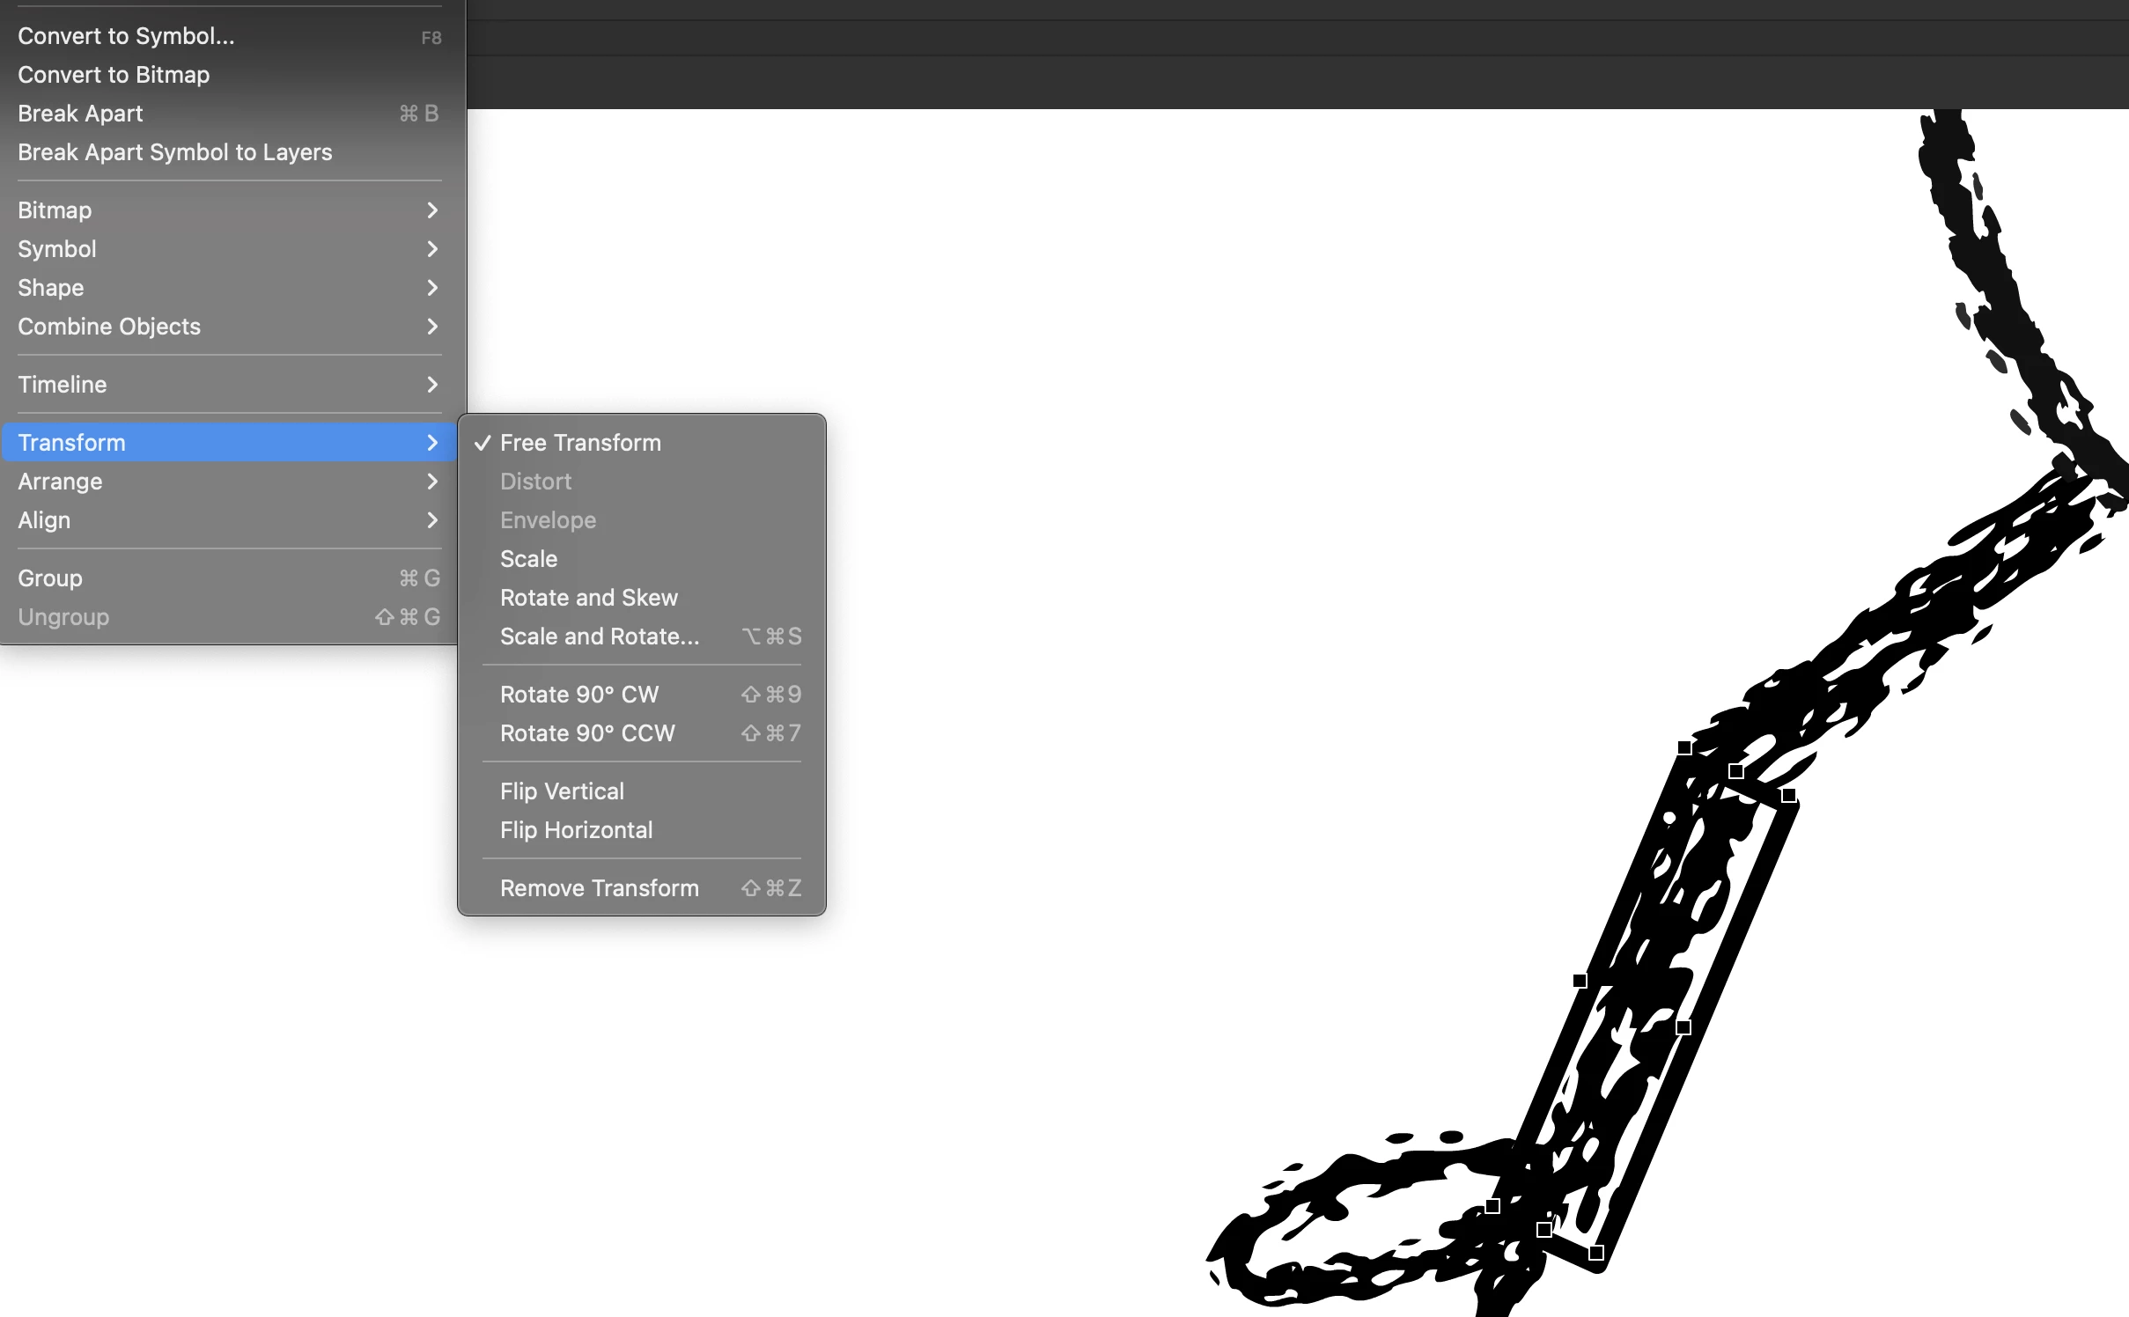Open Scale and Rotate dialog
2129x1317 pixels.
pos(600,636)
